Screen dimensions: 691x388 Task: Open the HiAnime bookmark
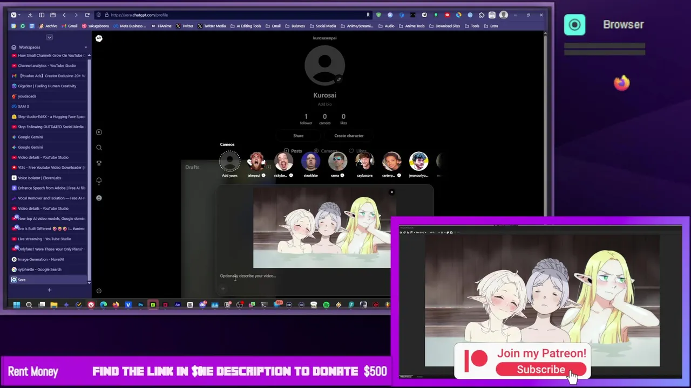pos(161,26)
